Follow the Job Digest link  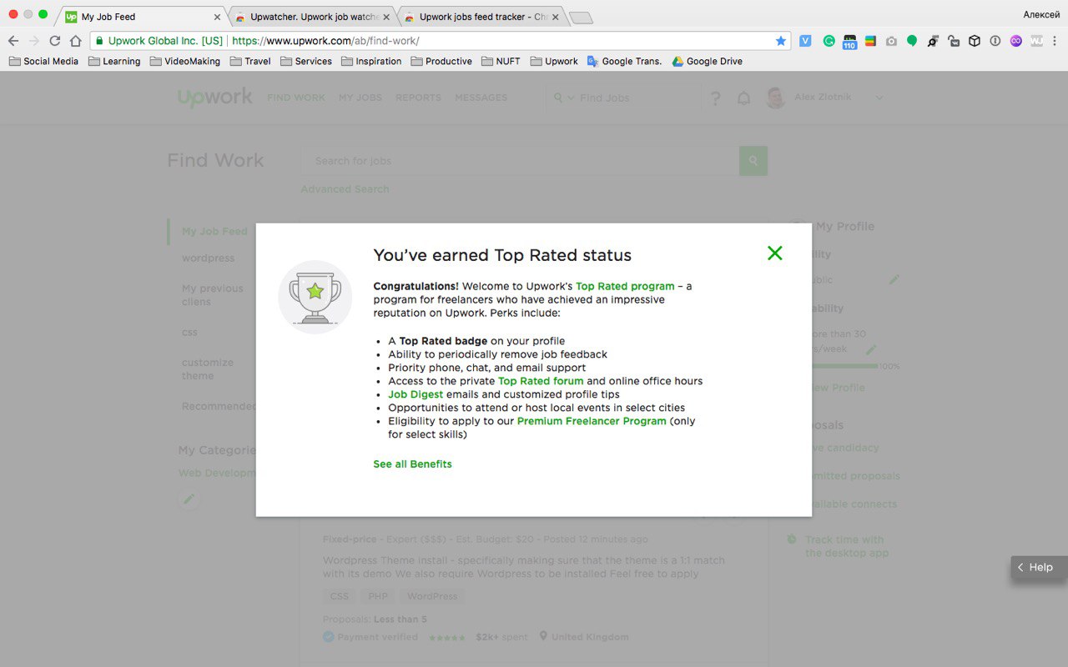pos(416,394)
